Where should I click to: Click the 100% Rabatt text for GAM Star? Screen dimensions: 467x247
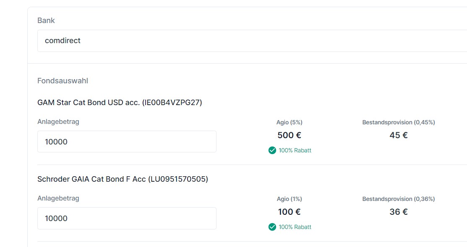pyautogui.click(x=295, y=150)
